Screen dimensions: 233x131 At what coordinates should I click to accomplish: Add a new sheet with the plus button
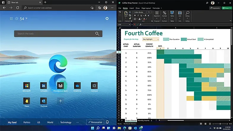tap(151, 121)
